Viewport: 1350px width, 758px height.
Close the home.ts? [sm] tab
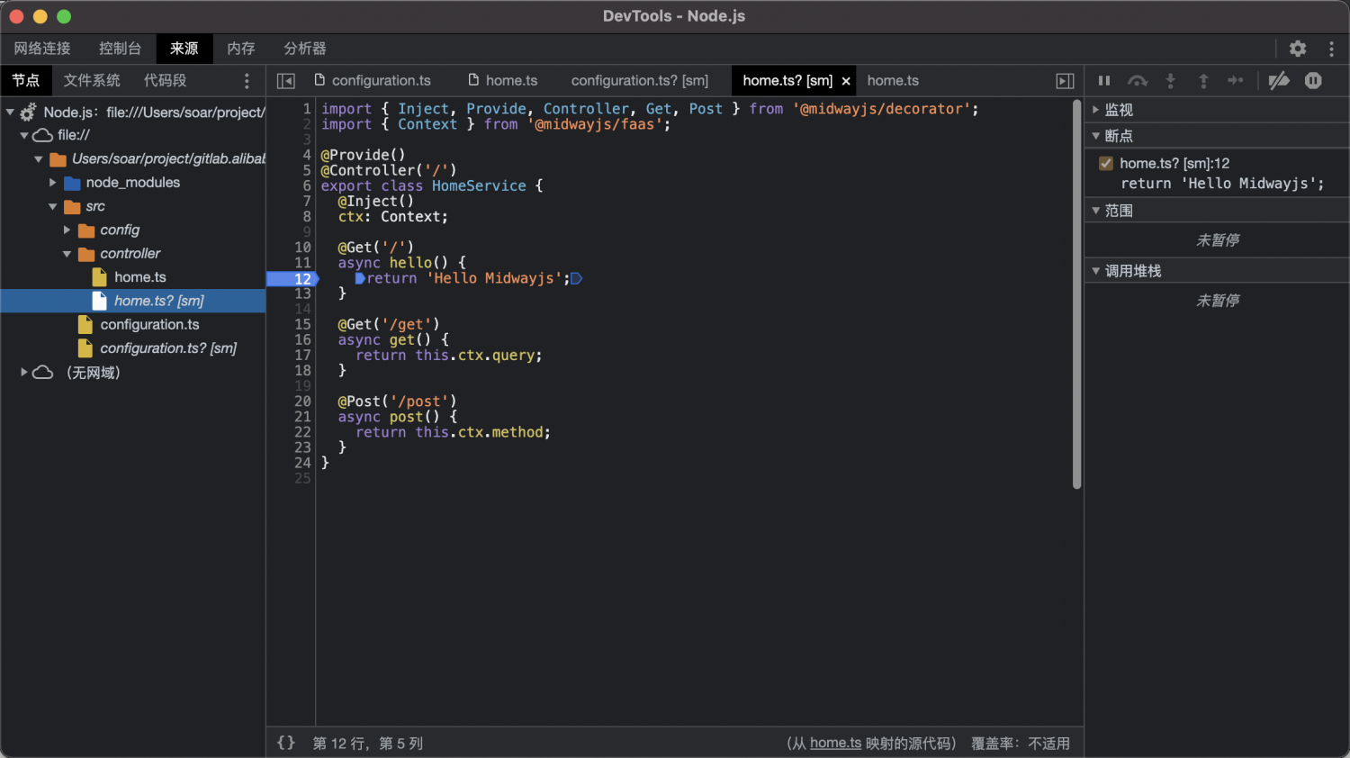[x=846, y=81]
